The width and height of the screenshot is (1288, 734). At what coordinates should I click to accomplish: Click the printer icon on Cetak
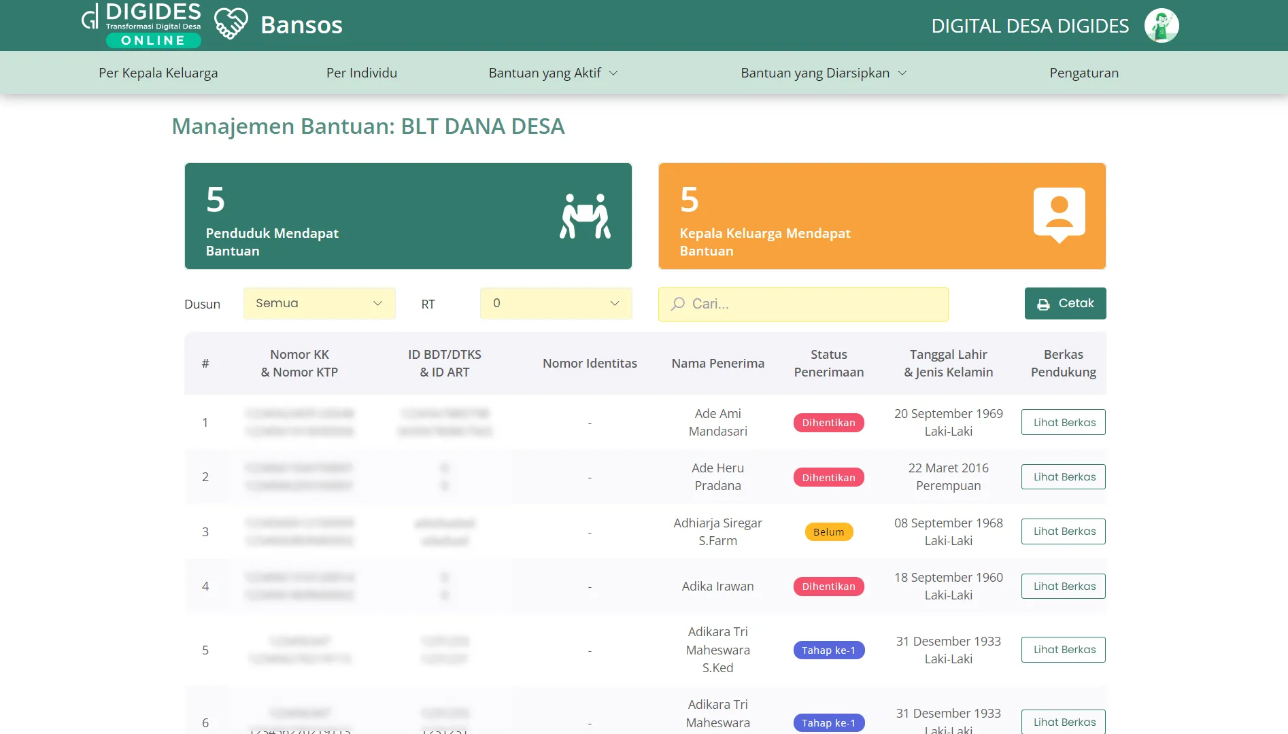pos(1043,304)
